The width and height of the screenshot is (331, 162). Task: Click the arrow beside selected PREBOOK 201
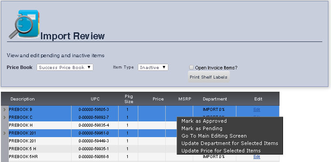pyautogui.click(x=5, y=133)
